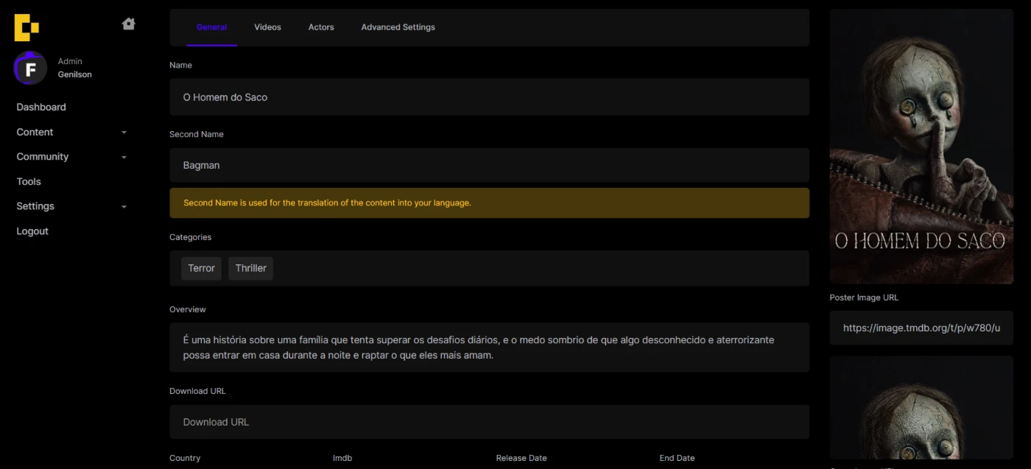This screenshot has height=469, width=1031.
Task: Expand the Content arrow
Action: tap(124, 133)
